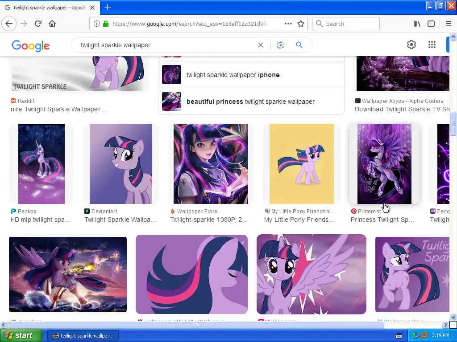Image resolution: width=457 pixels, height=342 pixels.
Task: Click the Pinterest source label
Action: [366, 212]
